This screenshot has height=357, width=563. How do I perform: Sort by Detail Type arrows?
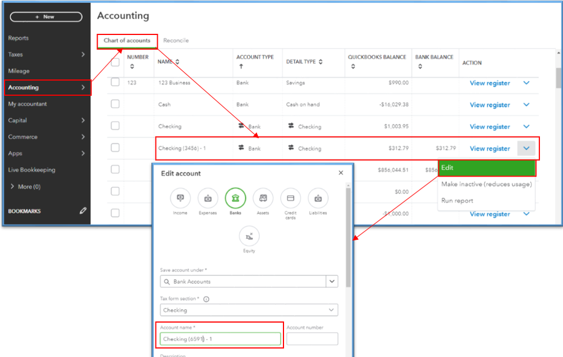pyautogui.click(x=321, y=62)
